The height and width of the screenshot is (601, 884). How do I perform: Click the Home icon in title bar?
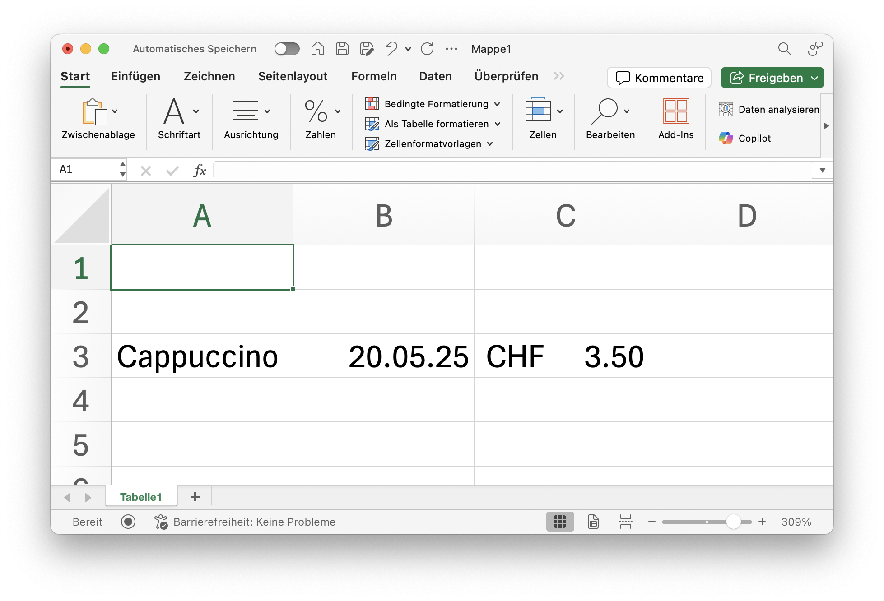pos(318,49)
